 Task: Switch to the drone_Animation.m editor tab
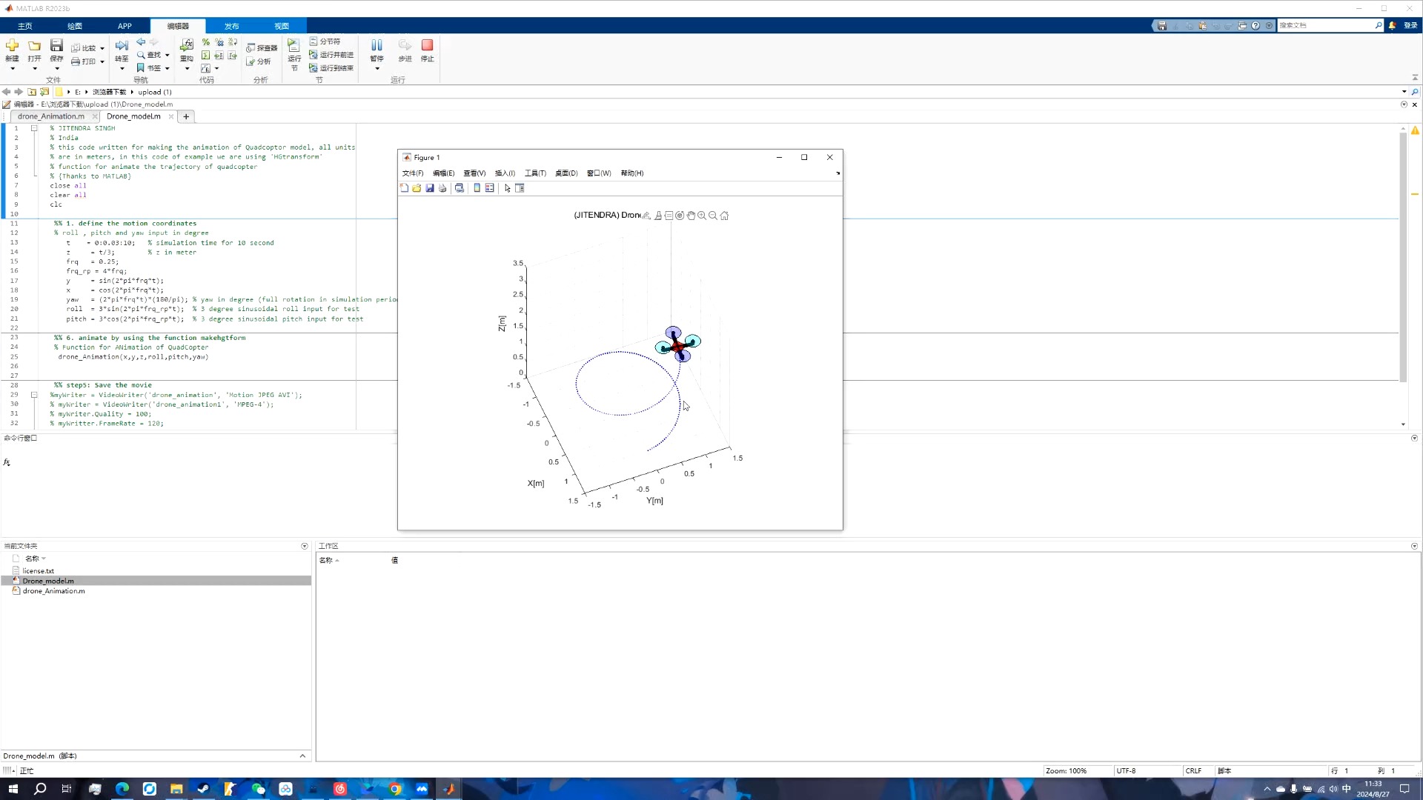tap(50, 116)
